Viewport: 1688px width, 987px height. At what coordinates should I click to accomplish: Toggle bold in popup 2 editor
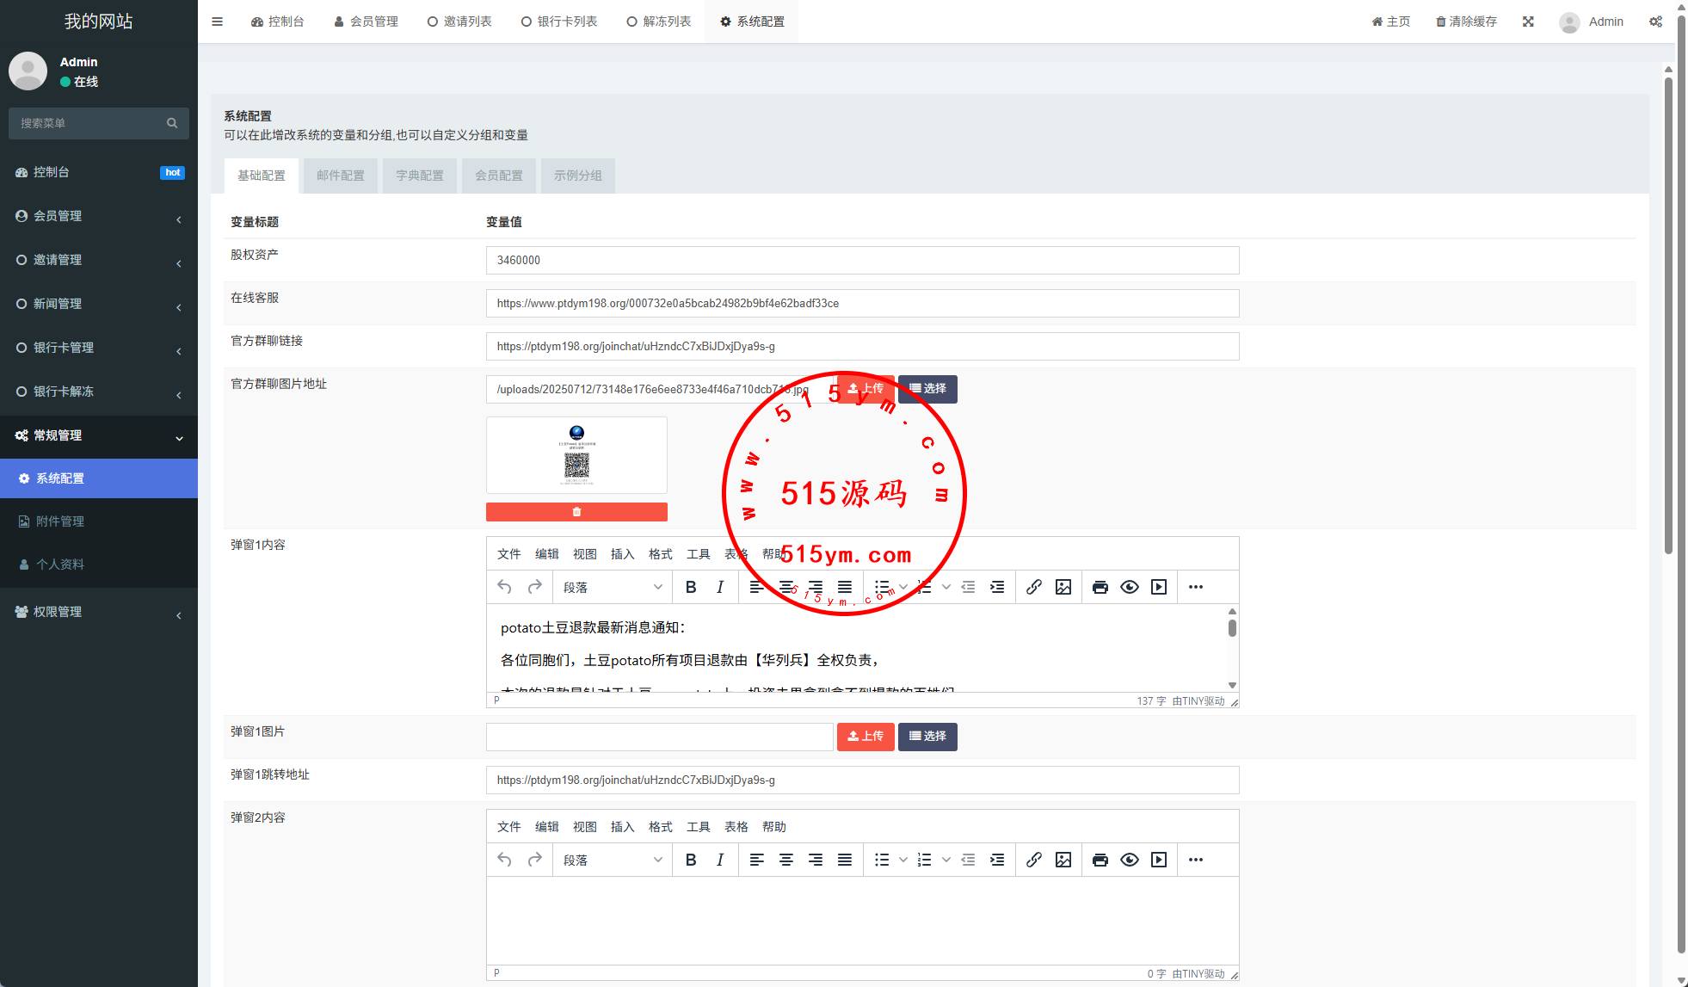[691, 860]
